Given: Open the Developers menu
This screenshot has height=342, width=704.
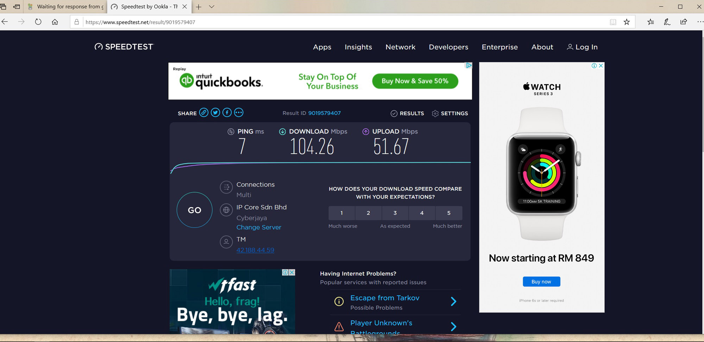Looking at the screenshot, I should pyautogui.click(x=448, y=47).
